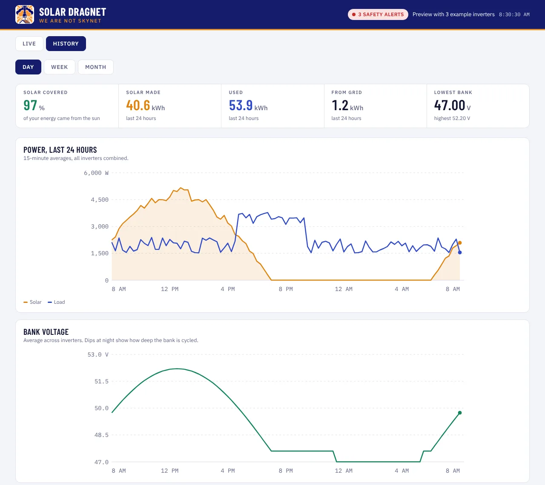545x485 pixels.
Task: Choose the Day range
Action: coord(28,67)
